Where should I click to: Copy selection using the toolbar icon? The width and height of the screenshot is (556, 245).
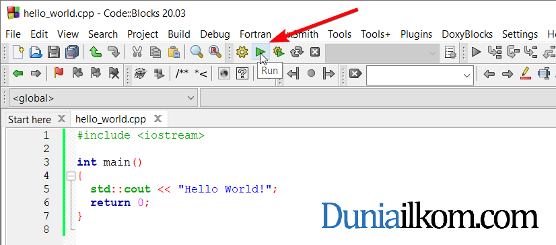click(x=155, y=52)
